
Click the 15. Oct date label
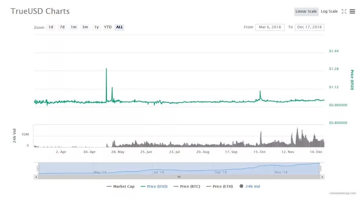259,152
